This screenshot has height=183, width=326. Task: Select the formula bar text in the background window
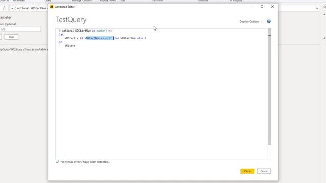[29, 8]
